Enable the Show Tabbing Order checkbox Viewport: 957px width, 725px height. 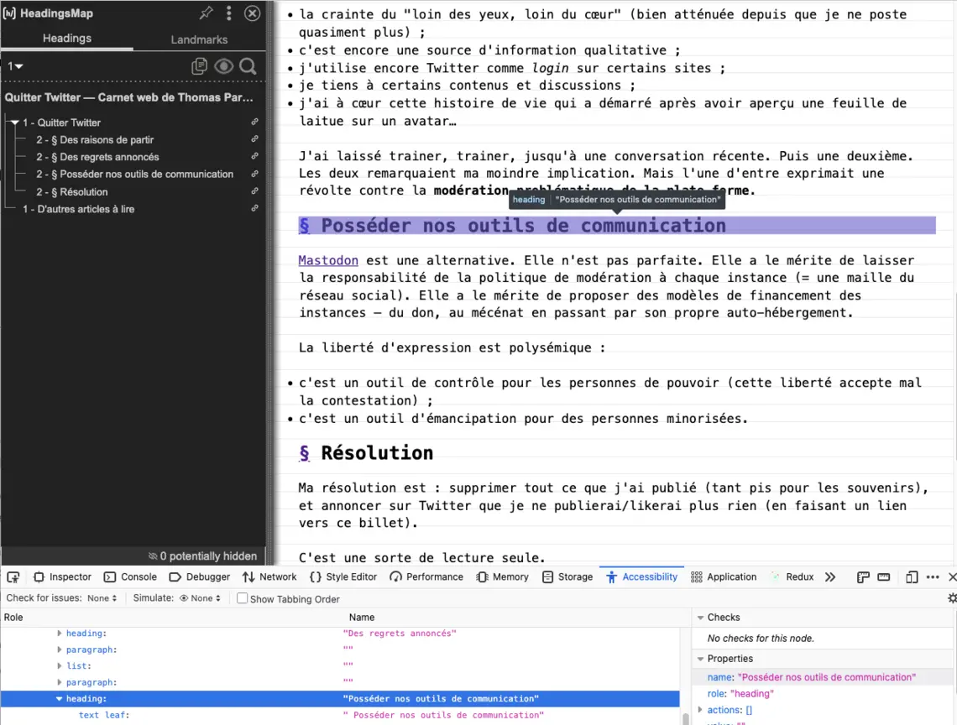tap(242, 599)
